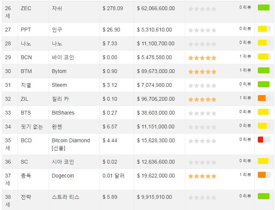Open the BitShares coin page
The image size is (275, 210).
[63, 113]
